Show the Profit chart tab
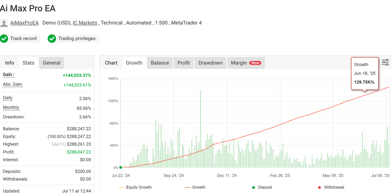Viewport: 392px width, 193px height. 184,63
